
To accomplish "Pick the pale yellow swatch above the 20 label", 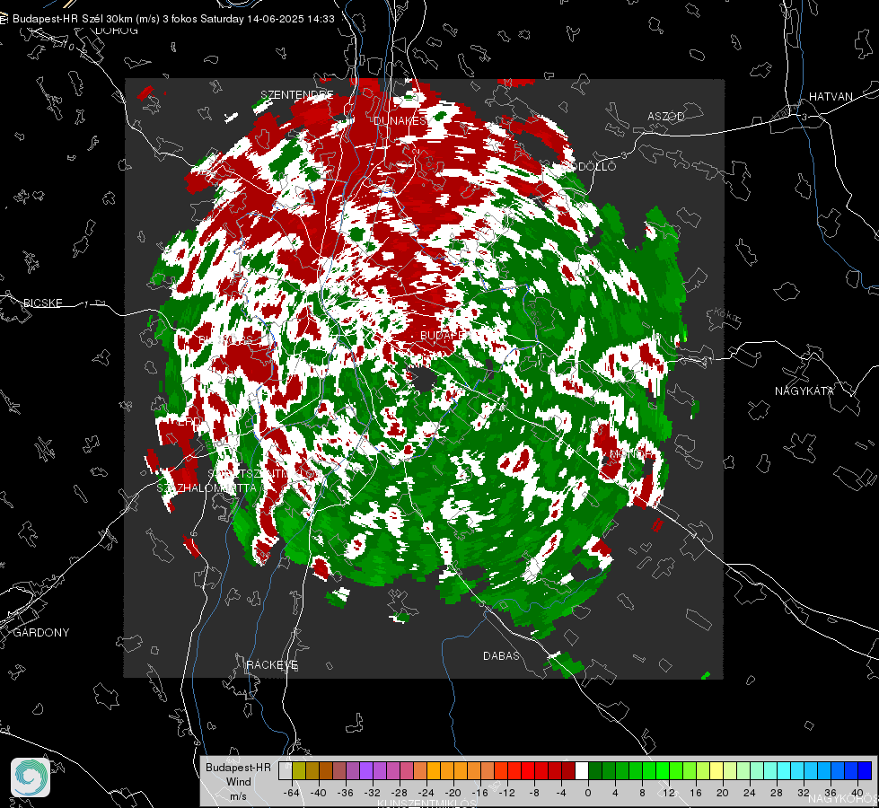I will (716, 770).
